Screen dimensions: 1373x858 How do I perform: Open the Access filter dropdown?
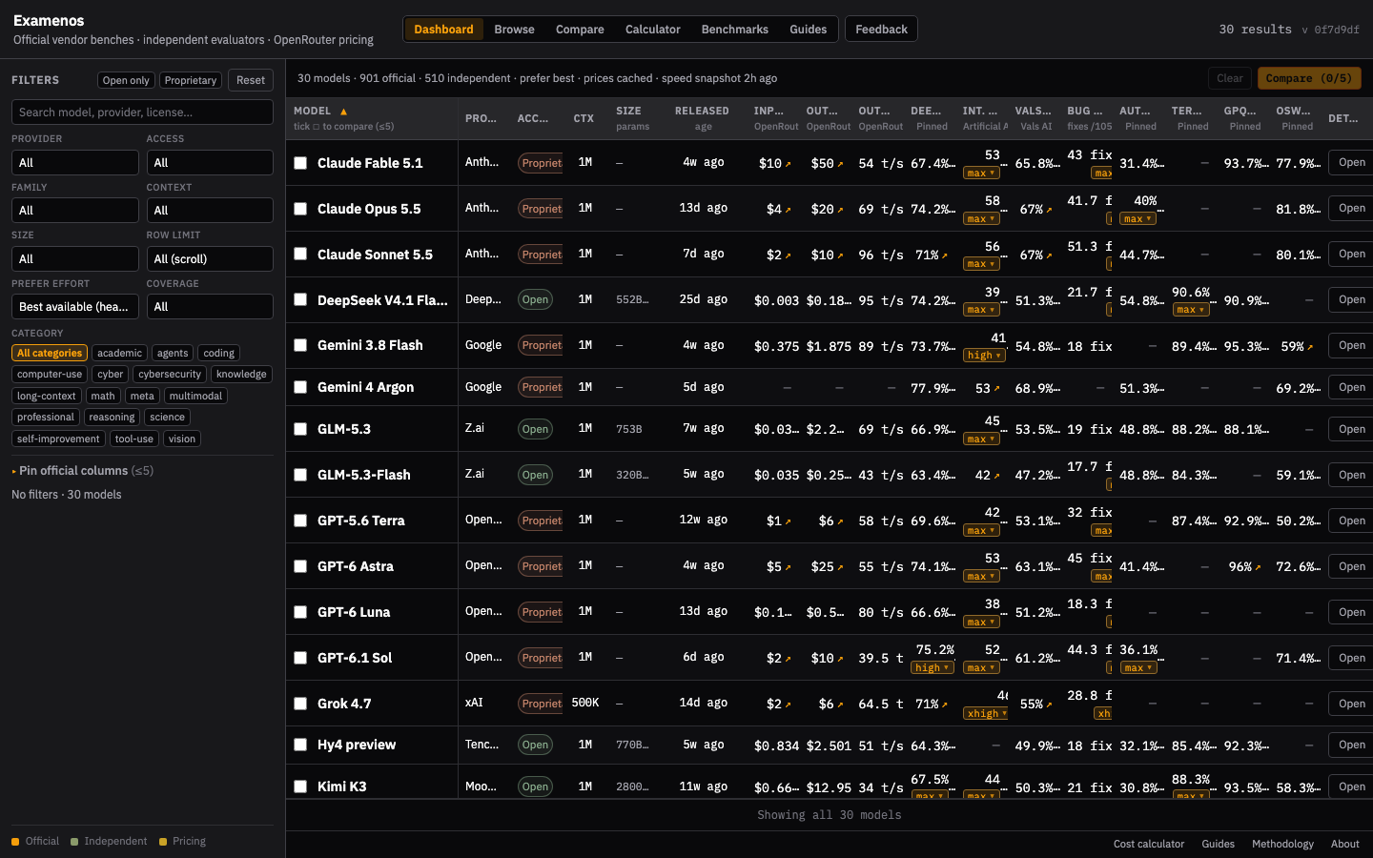[x=210, y=162]
